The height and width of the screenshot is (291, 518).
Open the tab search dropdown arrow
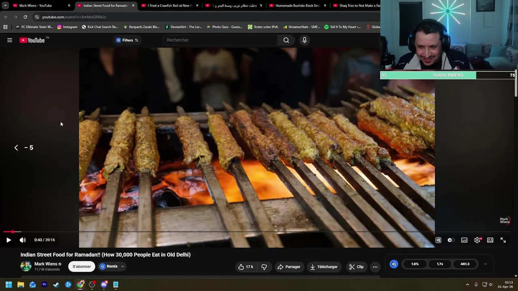(x=5, y=6)
